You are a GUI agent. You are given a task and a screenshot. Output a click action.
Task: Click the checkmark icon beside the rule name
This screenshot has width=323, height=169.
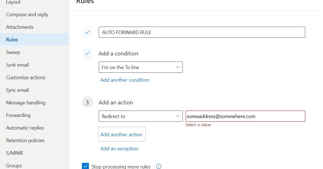87,32
